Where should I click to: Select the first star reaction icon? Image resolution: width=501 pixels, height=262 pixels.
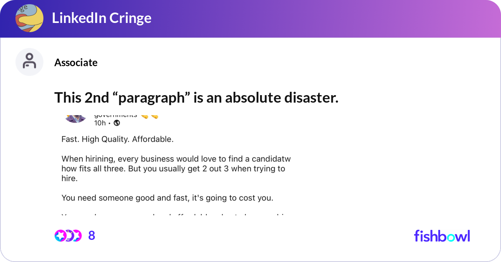tap(61, 236)
